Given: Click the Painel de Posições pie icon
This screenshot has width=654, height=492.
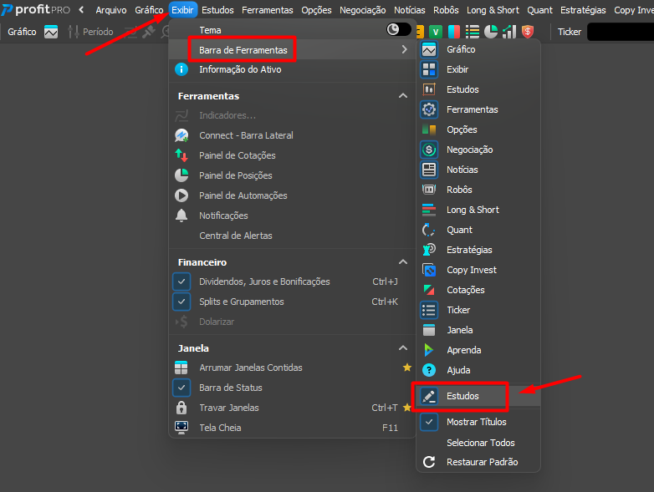Looking at the screenshot, I should [181, 175].
